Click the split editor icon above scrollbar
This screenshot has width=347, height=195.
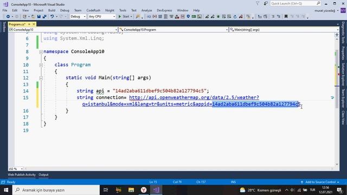click(337, 35)
